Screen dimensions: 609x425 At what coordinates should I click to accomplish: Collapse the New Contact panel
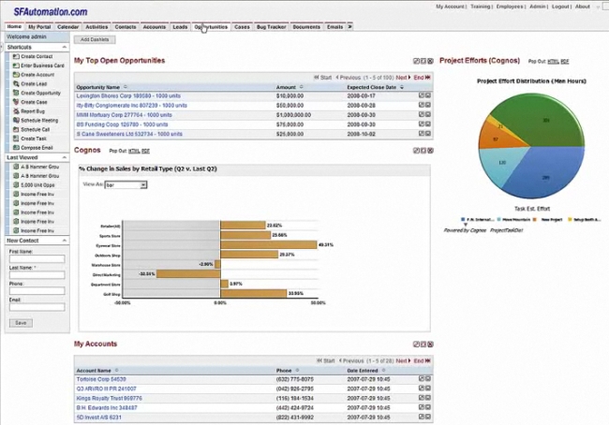65,241
